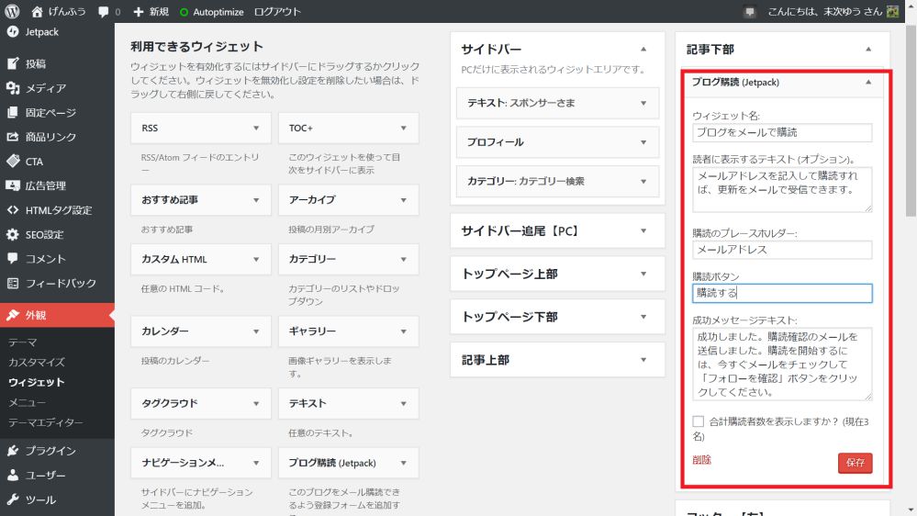The height and width of the screenshot is (516, 917).
Task: Expand the サイドバー追尾【PC】 area
Action: click(x=643, y=231)
